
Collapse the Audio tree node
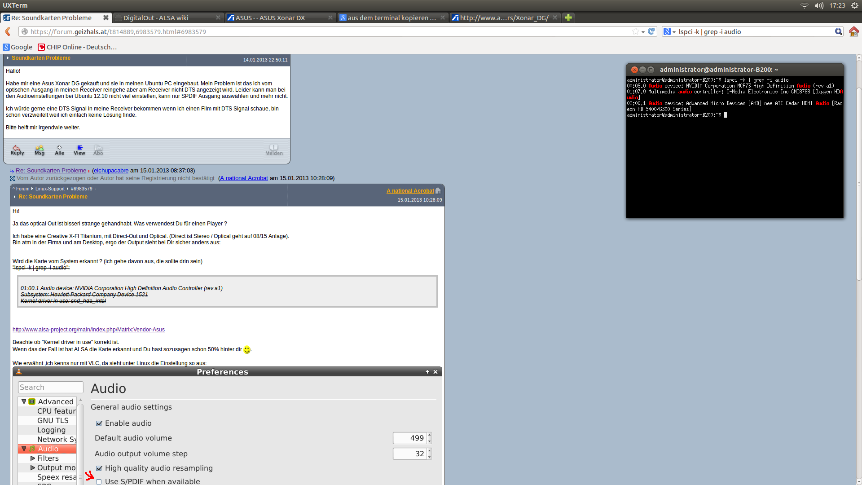[24, 449]
